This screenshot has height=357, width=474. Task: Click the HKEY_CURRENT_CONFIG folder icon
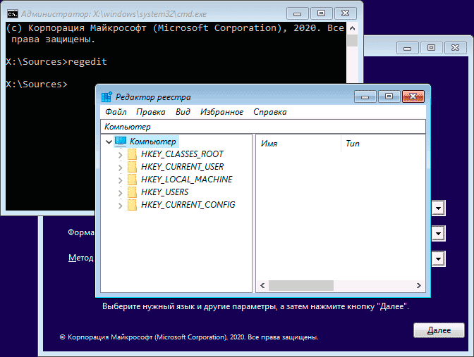tap(132, 205)
